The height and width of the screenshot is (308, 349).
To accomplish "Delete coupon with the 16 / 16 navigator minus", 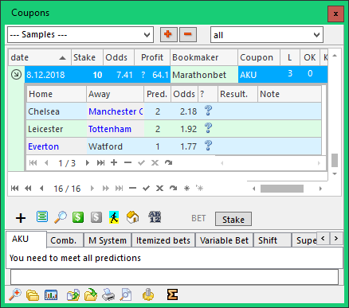I will [132, 189].
